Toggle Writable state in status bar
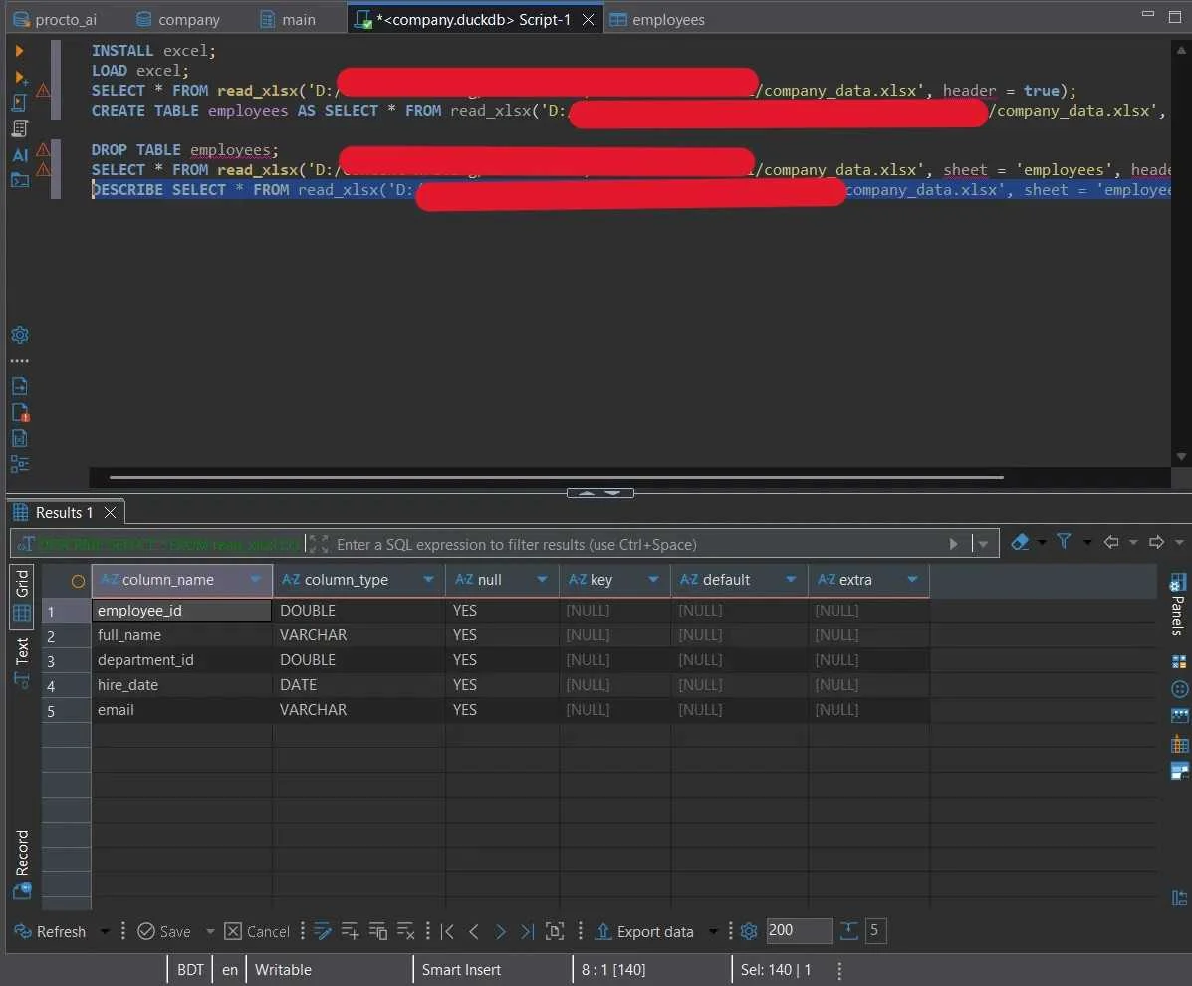This screenshot has width=1192, height=986. (283, 970)
